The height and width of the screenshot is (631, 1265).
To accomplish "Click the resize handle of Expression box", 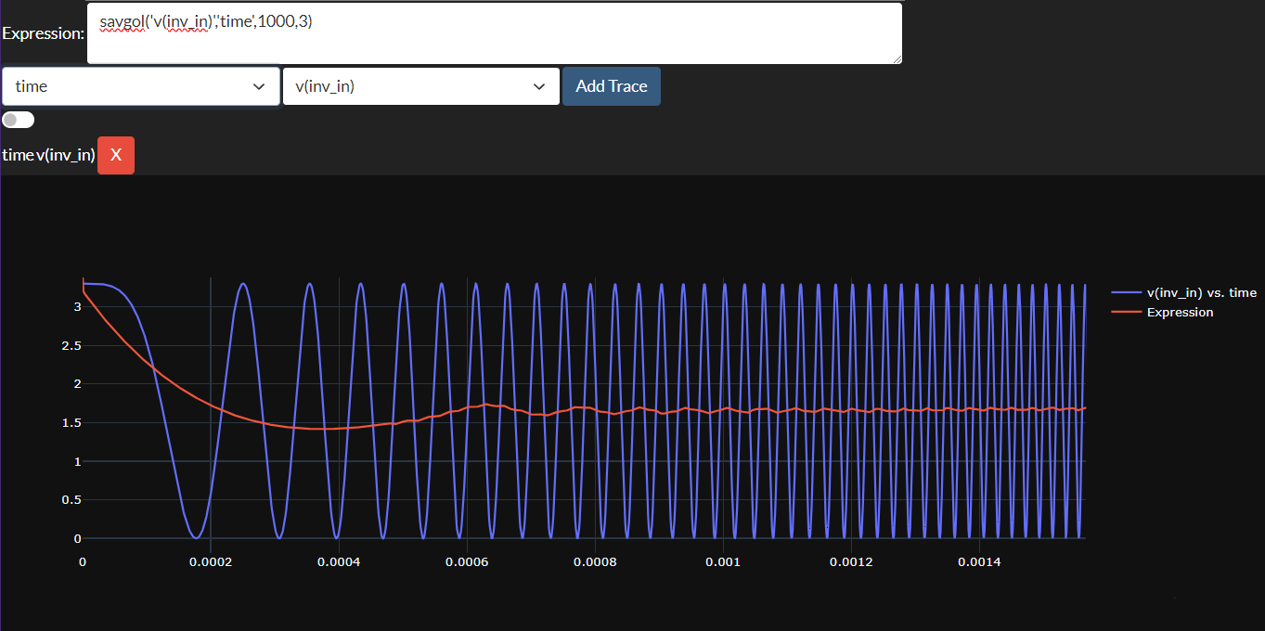I will [897, 58].
